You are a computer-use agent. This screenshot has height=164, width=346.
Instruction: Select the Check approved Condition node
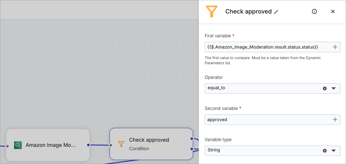pos(151,144)
